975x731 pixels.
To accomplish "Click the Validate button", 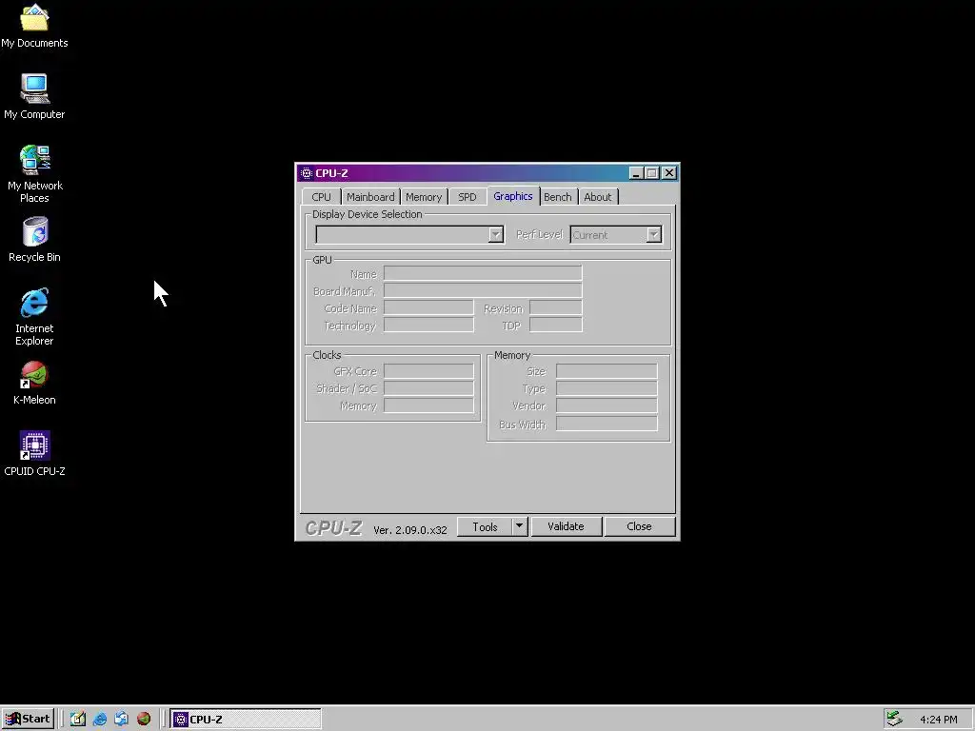I will pos(566,526).
